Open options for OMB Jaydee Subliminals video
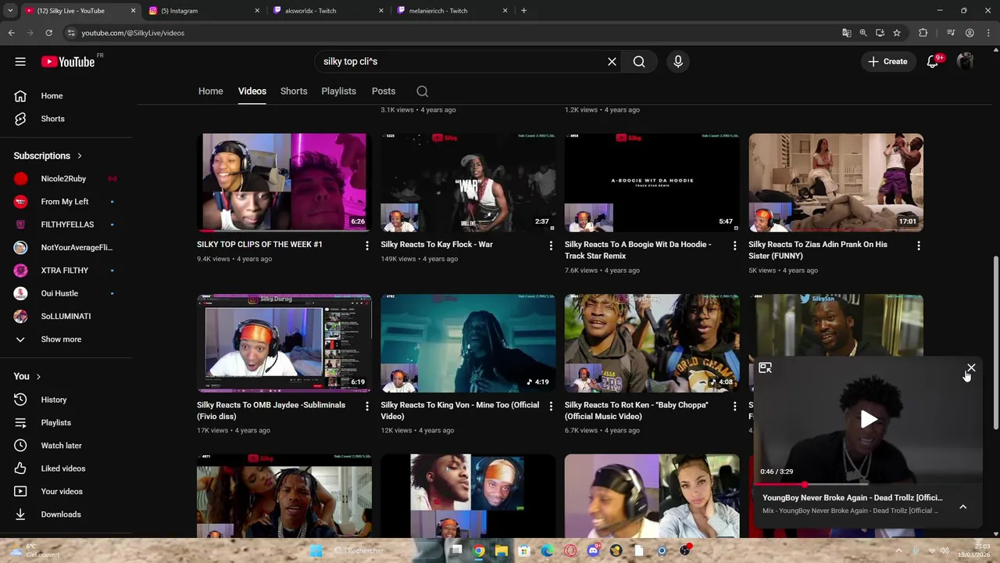This screenshot has height=563, width=1000. (x=366, y=406)
